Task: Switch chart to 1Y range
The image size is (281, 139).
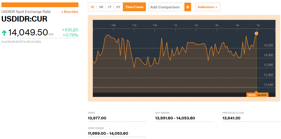Action: [110, 7]
